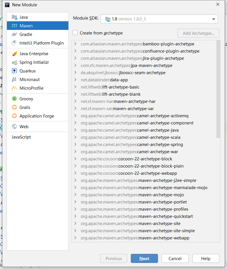Click the Quarkus icon

pyautogui.click(x=14, y=71)
